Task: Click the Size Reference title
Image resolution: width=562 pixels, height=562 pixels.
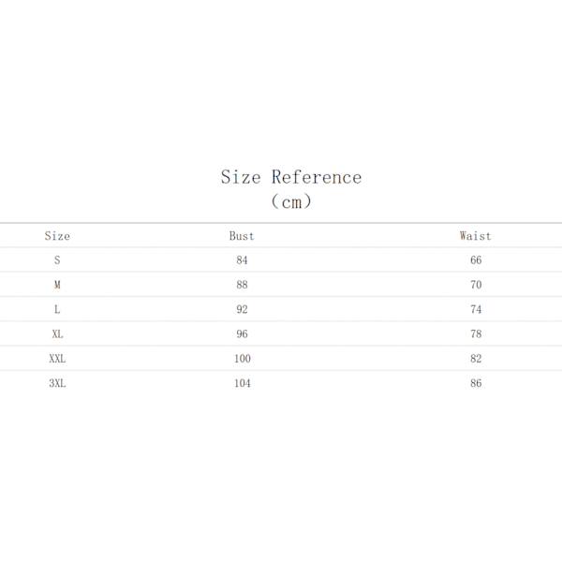Action: coord(291,177)
